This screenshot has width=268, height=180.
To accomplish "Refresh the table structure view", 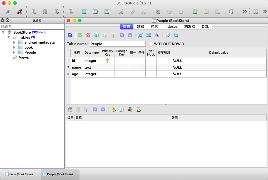I will [x=70, y=35].
